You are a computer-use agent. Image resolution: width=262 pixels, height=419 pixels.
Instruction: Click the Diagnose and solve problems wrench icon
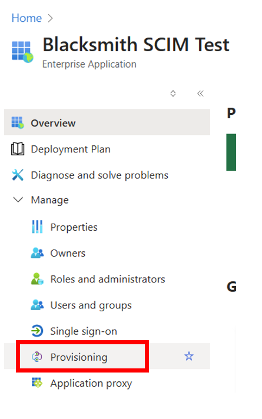(18, 175)
